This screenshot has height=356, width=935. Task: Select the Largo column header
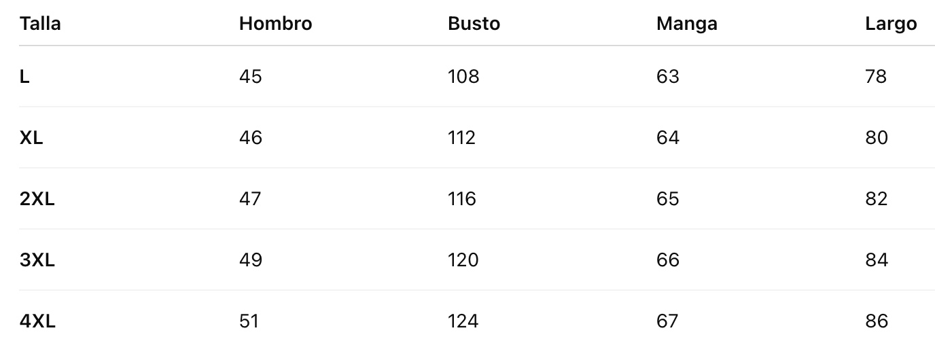[890, 24]
